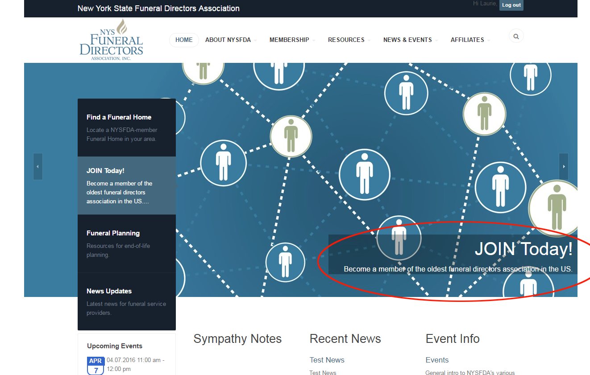Click the APR 7 calendar date icon
590x375 pixels.
pyautogui.click(x=96, y=365)
